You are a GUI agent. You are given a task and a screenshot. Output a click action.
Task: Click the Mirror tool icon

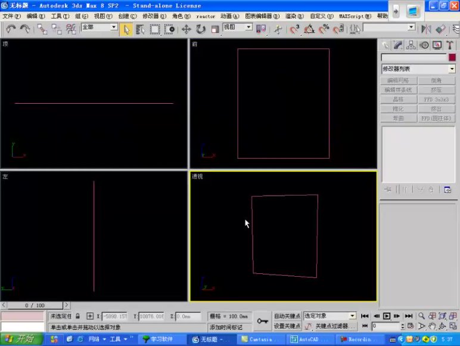[426, 29]
